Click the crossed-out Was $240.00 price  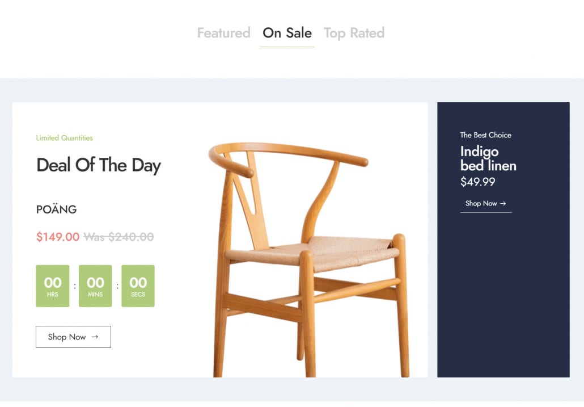[119, 237]
